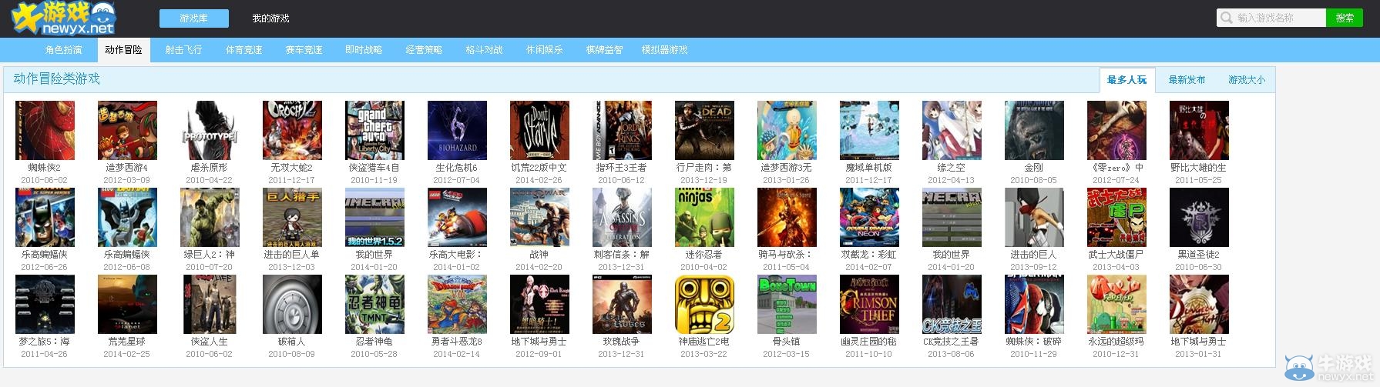Image resolution: width=1380 pixels, height=387 pixels.
Task: Select the 休闲娱乐 category
Action: [x=544, y=49]
